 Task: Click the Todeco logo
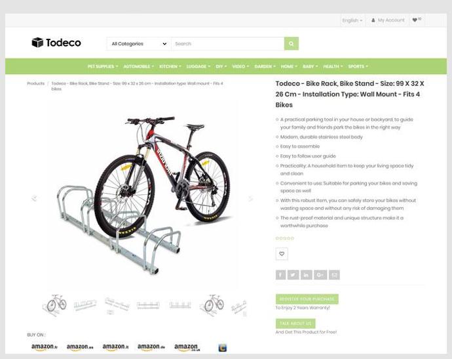coord(56,43)
